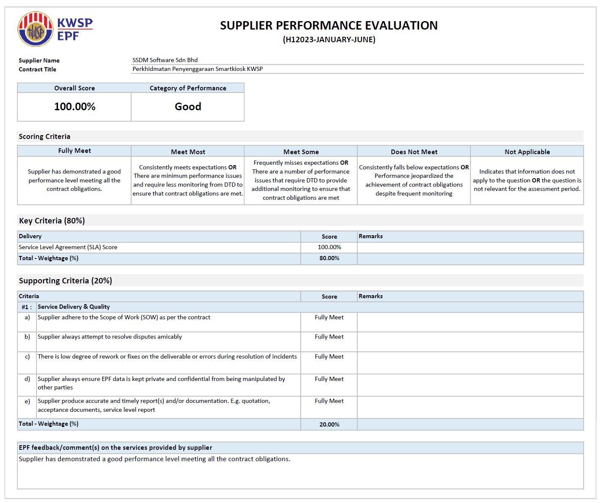
Task: Select the supplier value "SSDM Software Sdn Bhd"
Action: coord(165,60)
